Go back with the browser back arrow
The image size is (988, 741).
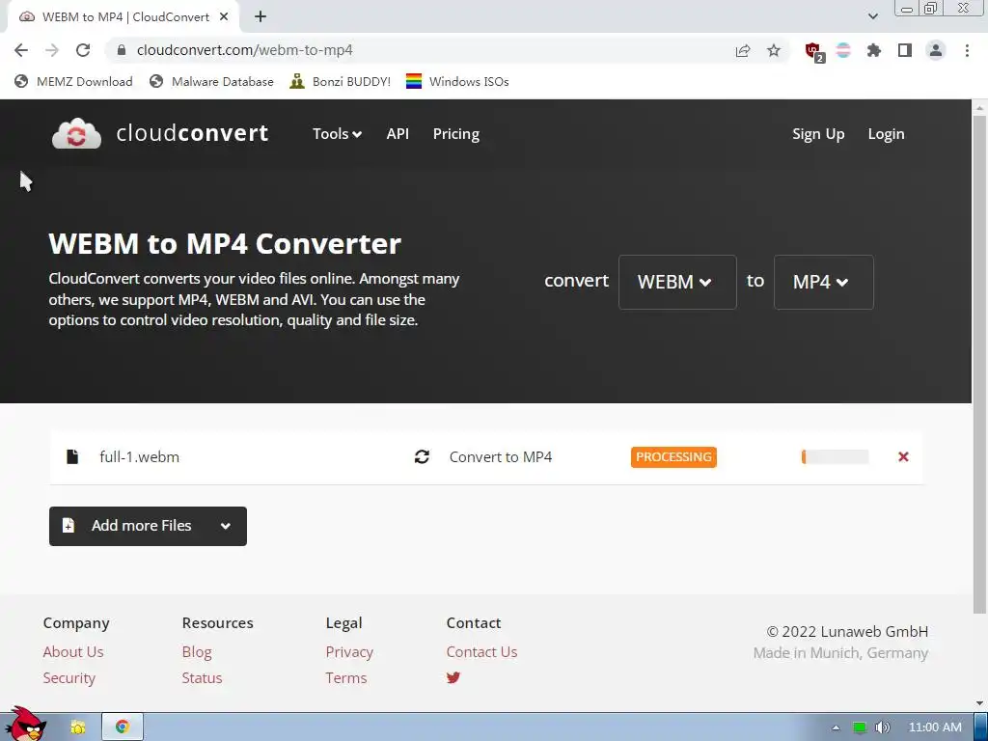click(x=21, y=50)
